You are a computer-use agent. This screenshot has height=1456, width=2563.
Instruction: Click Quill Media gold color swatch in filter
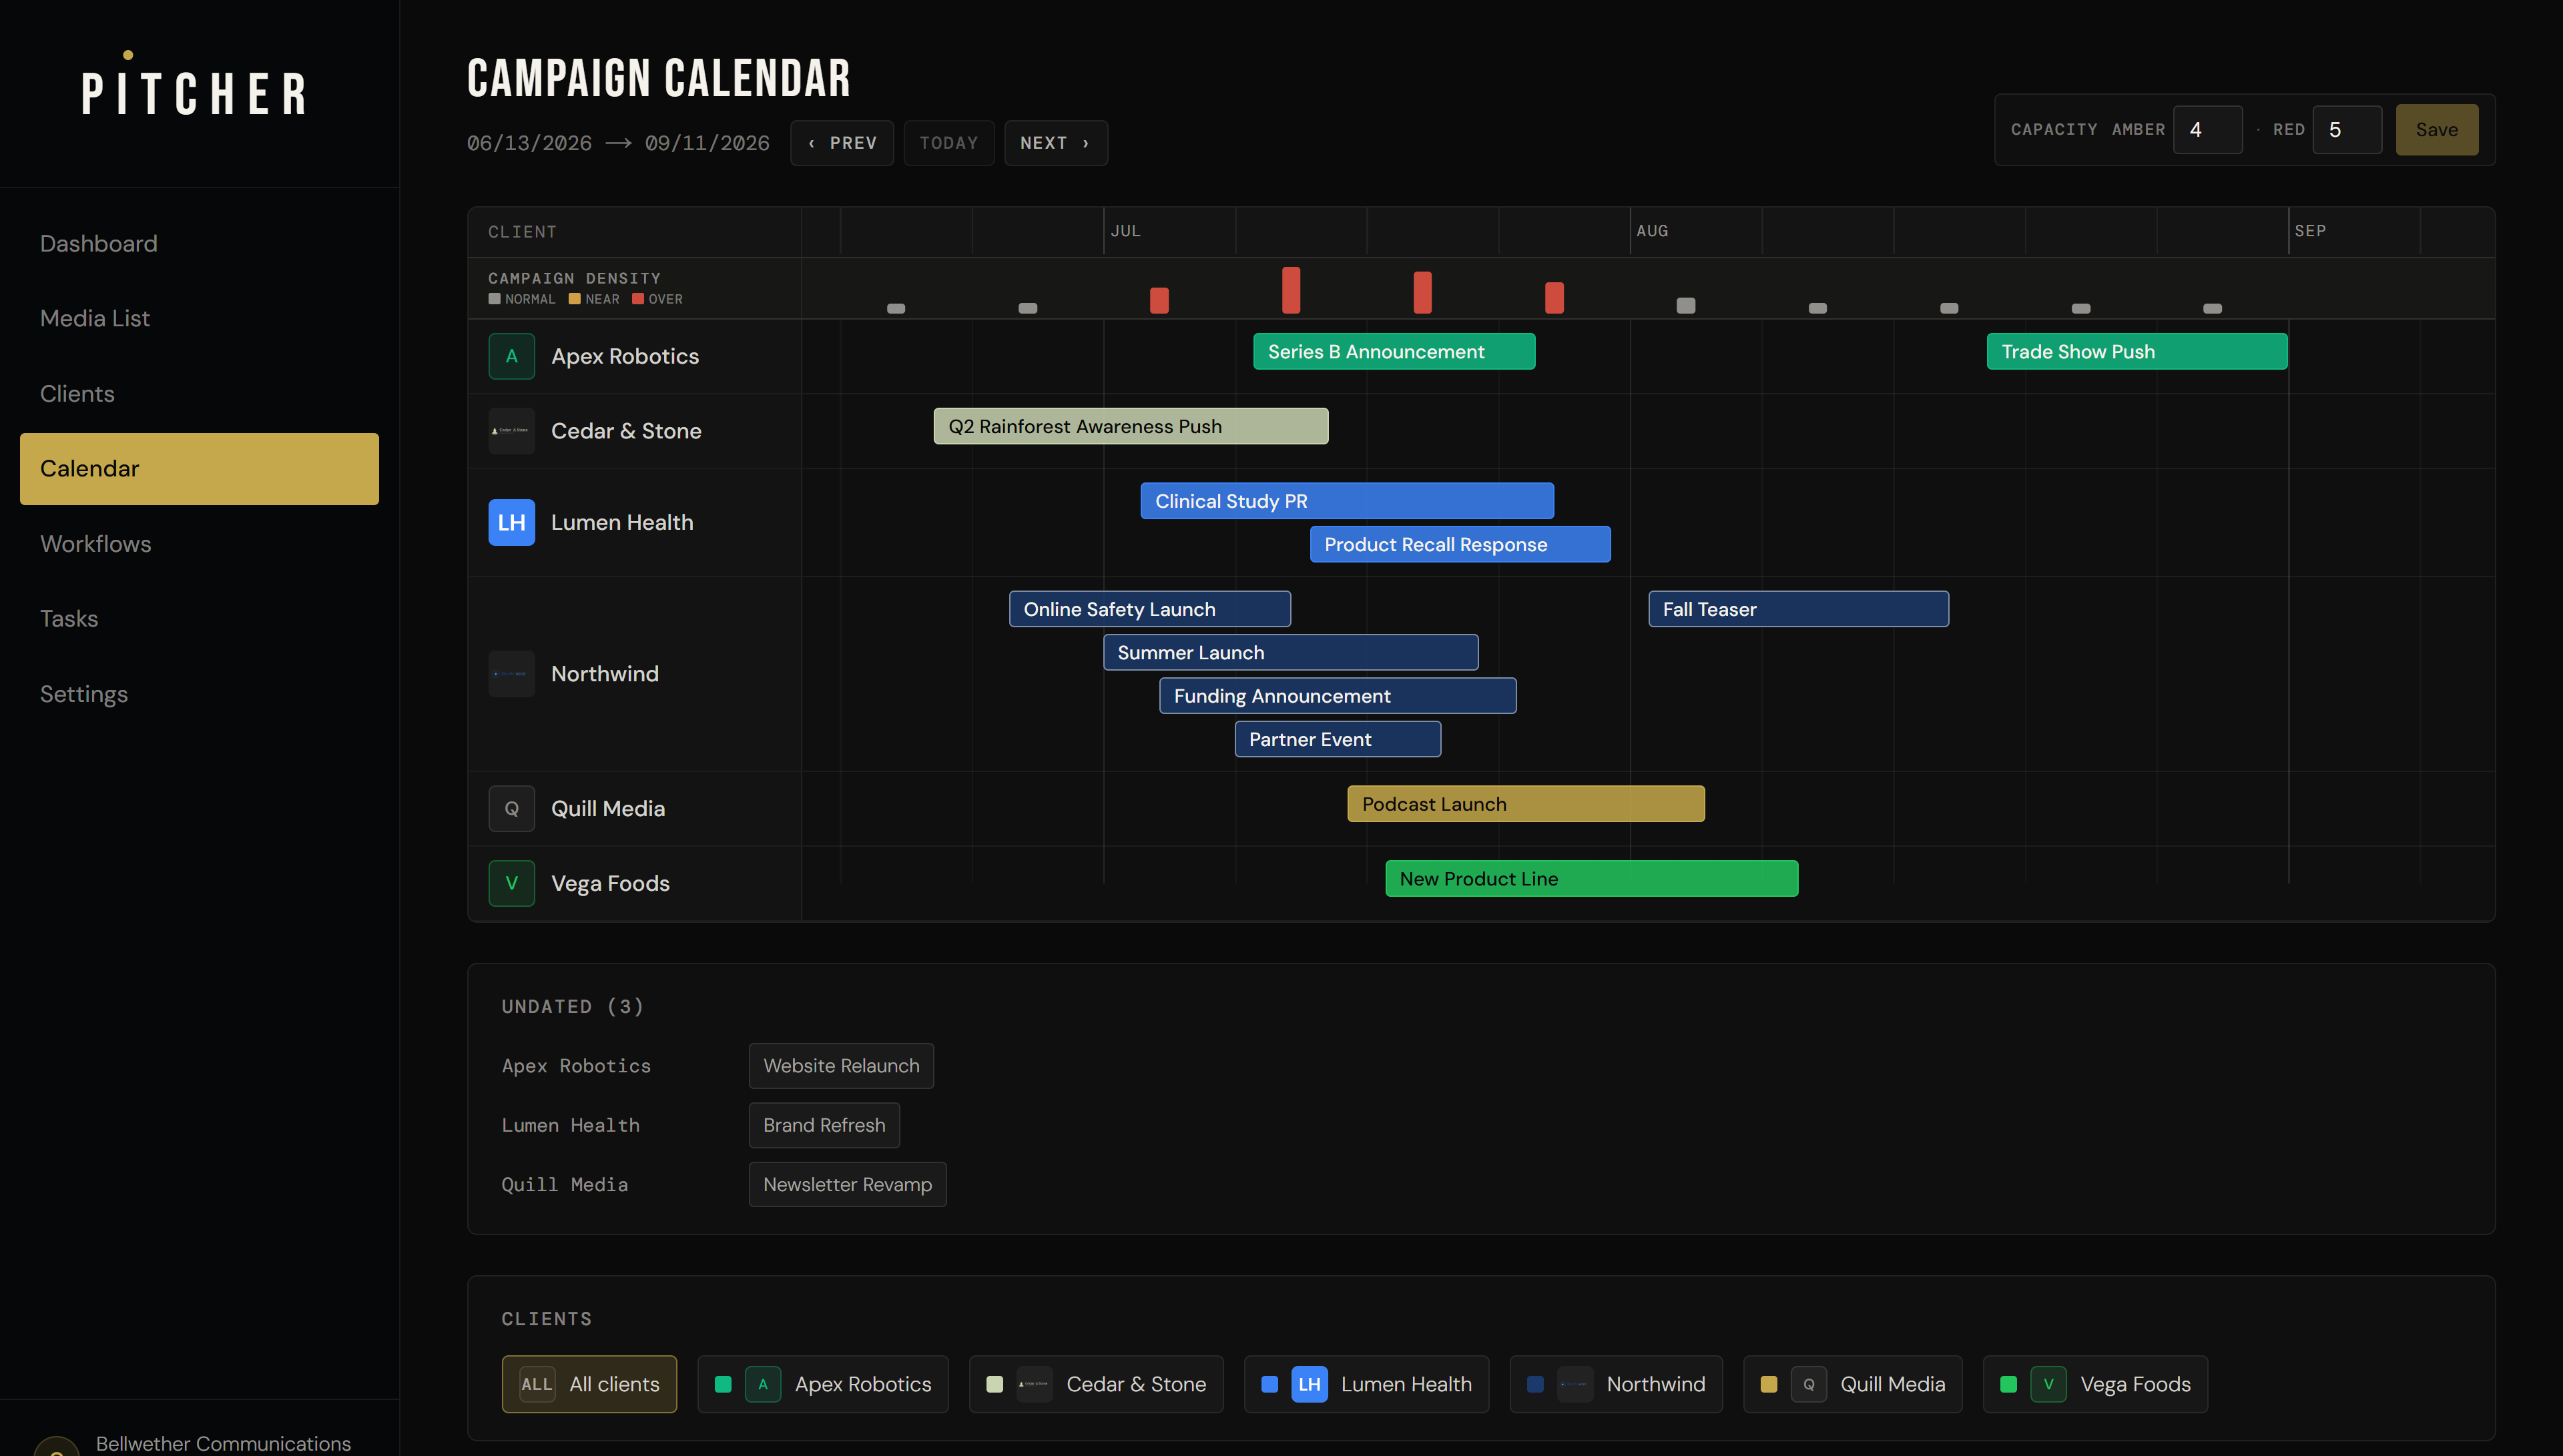1768,1384
